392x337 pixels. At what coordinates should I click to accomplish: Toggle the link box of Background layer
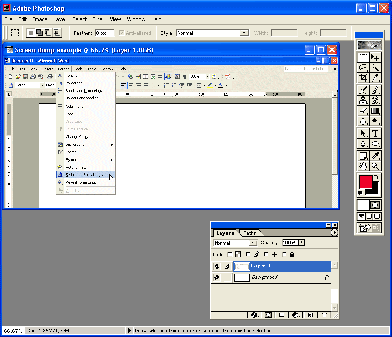(x=227, y=278)
